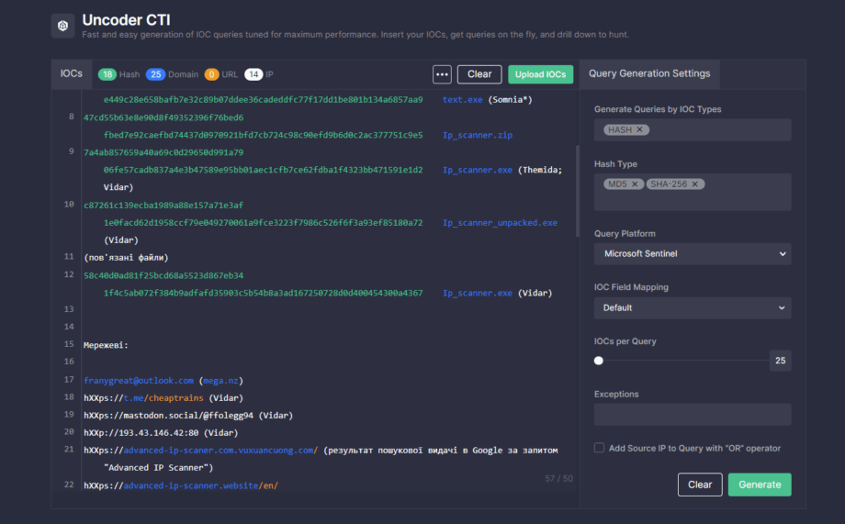Expand the Query Platform dropdown
This screenshot has height=524, width=845.
[x=693, y=253]
